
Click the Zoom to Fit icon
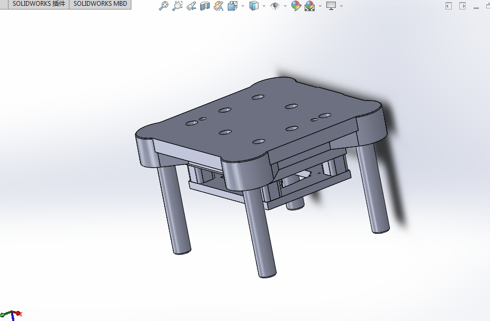164,6
